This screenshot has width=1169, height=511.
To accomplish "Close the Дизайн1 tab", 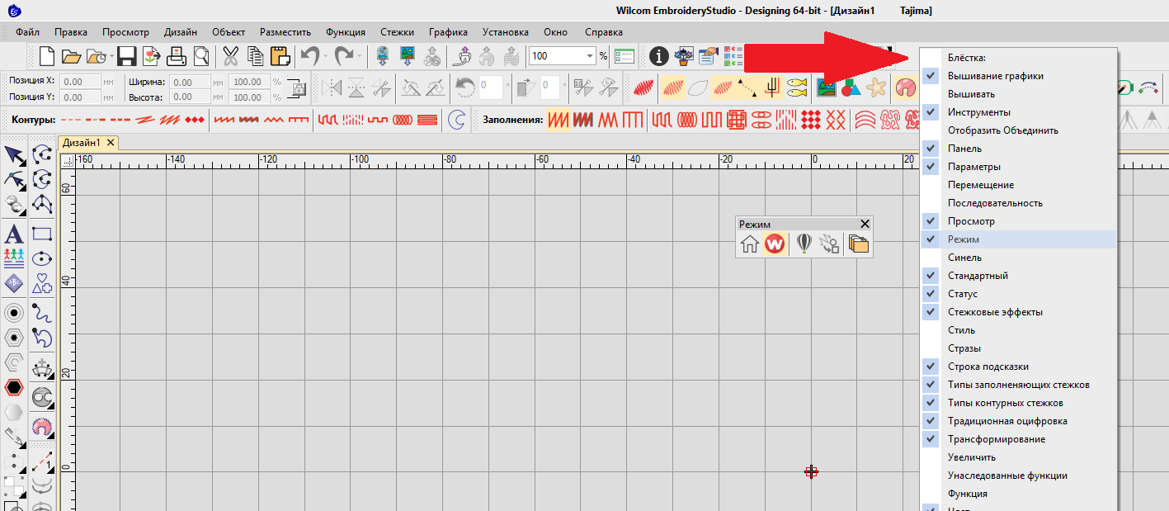I will click(x=111, y=143).
